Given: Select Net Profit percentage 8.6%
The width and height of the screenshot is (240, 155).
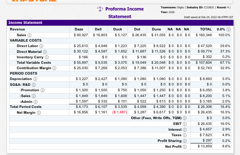Looking at the screenshot, I should pyautogui.click(x=226, y=146).
